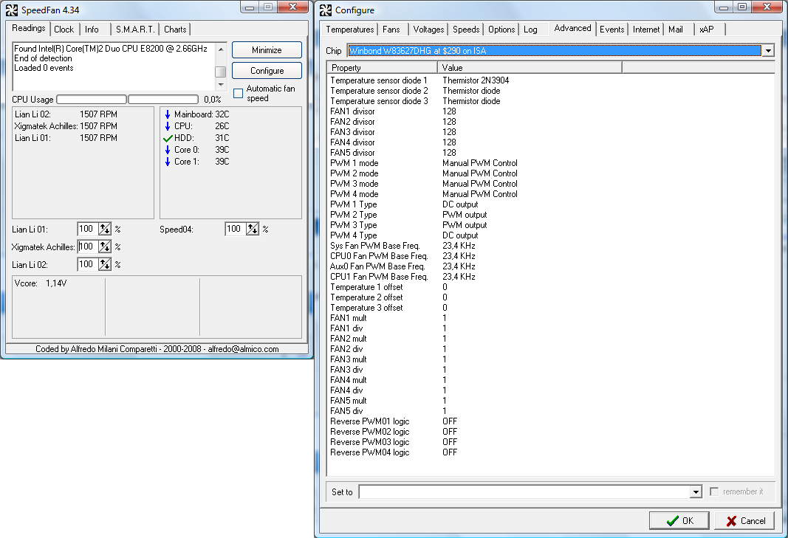The image size is (788, 538).
Task: Switch to the Clock tab in SpeedFan
Action: (x=64, y=30)
